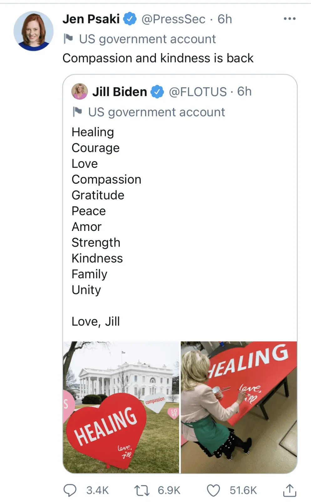Open the @FLOTUS handle link
311x502 pixels.
[x=198, y=92]
